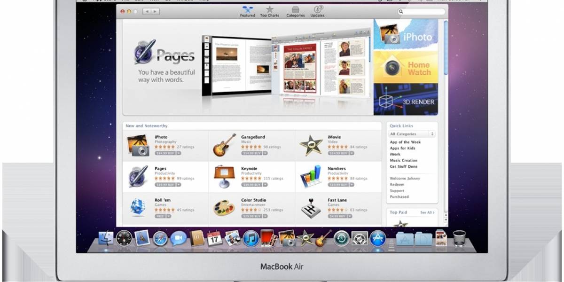The height and width of the screenshot is (282, 564).
Task: Open Time Machine in the Dock
Action: pos(342,238)
